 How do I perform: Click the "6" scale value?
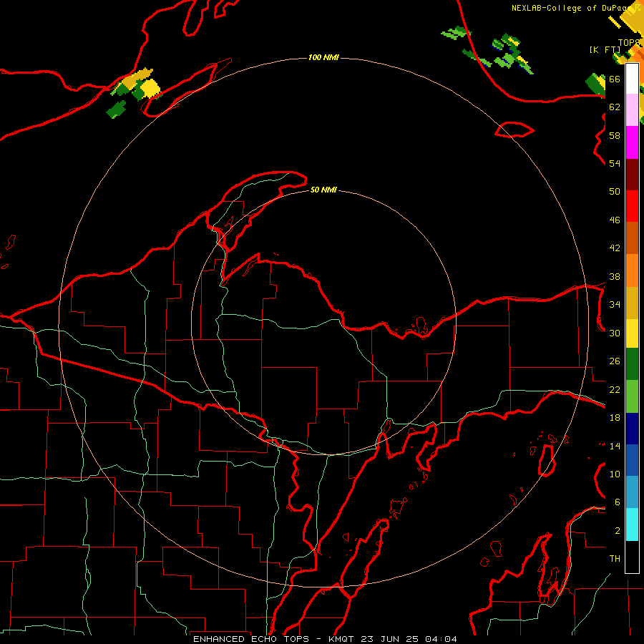pyautogui.click(x=618, y=502)
